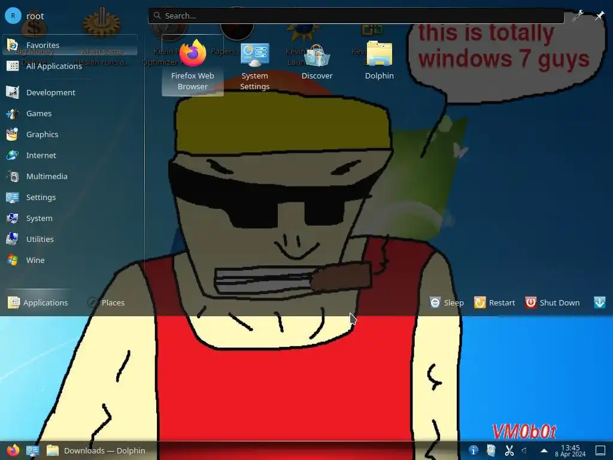
Task: Click the Sleep button
Action: click(x=447, y=302)
